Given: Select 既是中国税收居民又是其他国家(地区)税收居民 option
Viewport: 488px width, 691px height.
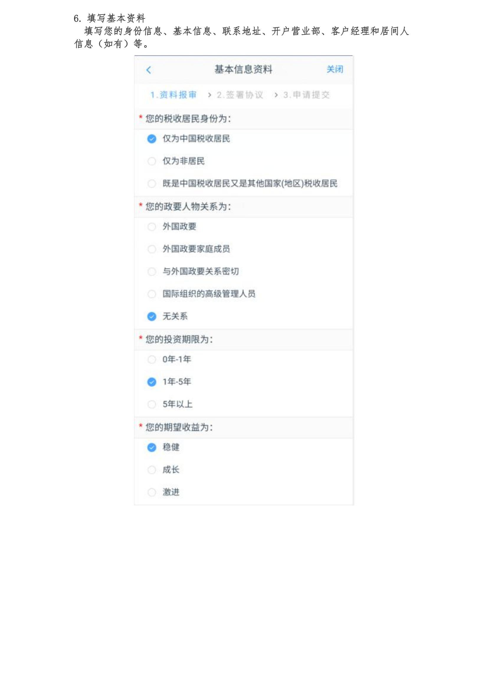Looking at the screenshot, I should (x=152, y=183).
